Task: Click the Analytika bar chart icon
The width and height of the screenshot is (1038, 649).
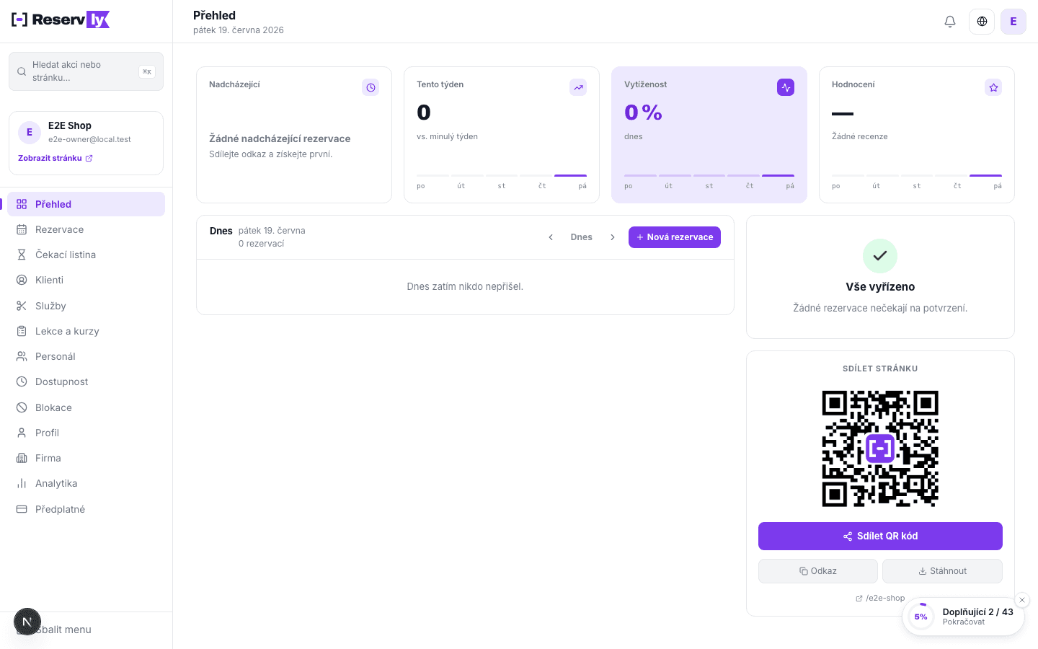Action: point(22,483)
